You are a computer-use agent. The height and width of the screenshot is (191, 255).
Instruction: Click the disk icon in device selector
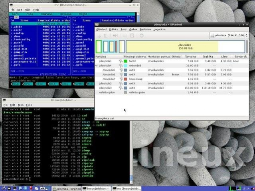[212, 36]
